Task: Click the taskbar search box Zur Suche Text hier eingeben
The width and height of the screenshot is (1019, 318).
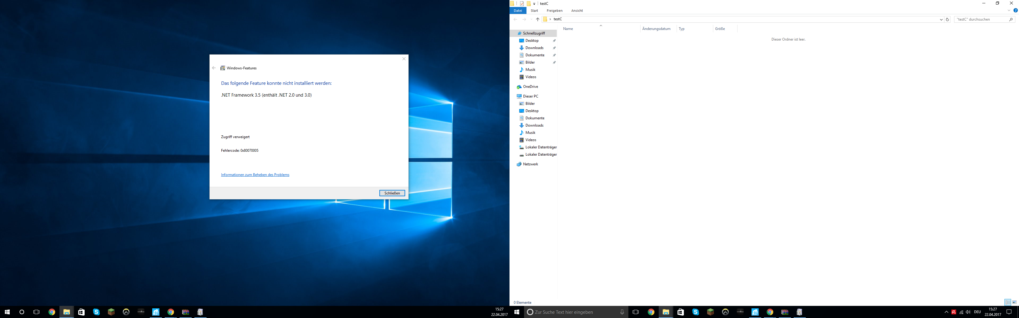Action: pyautogui.click(x=576, y=312)
